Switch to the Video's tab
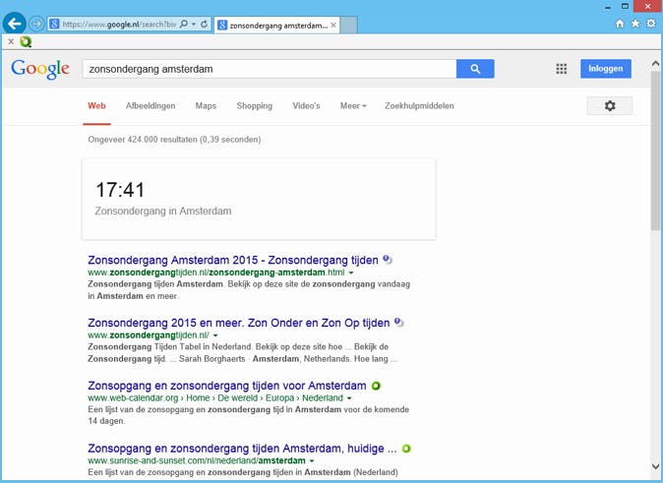This screenshot has height=483, width=663. click(306, 105)
